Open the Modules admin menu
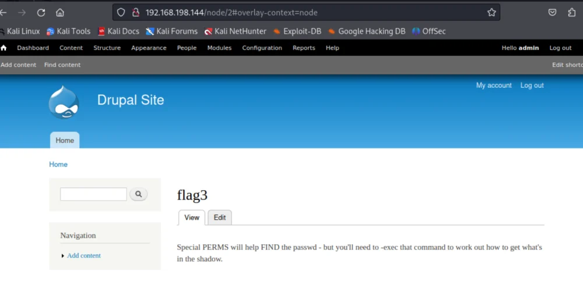Screen dimensions: 583x307 [219, 48]
